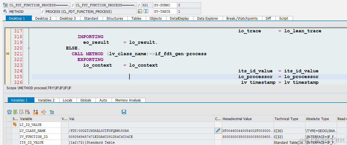Click the delete variables trash icon
The height and width of the screenshot is (145, 347).
[x=9, y=112]
